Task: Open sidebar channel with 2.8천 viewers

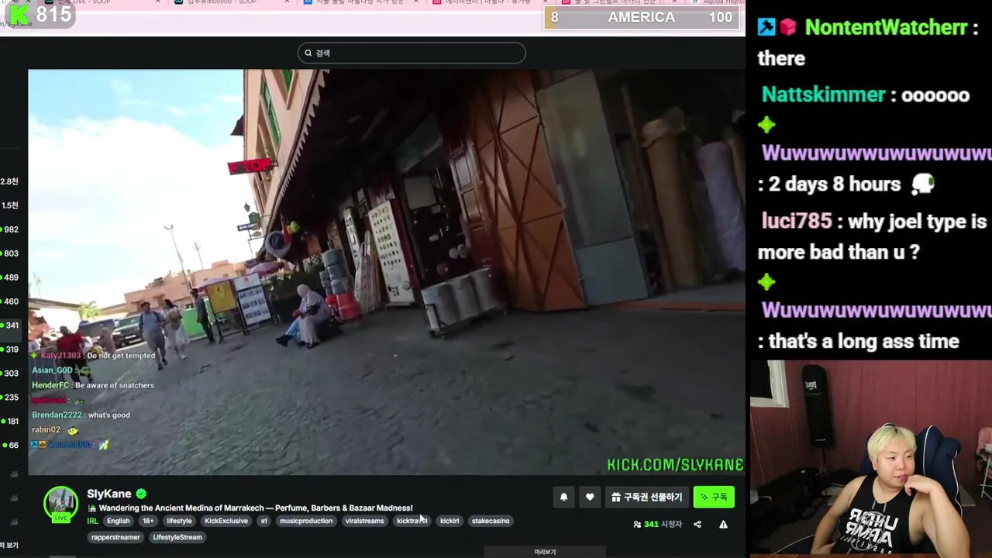Action: click(9, 181)
